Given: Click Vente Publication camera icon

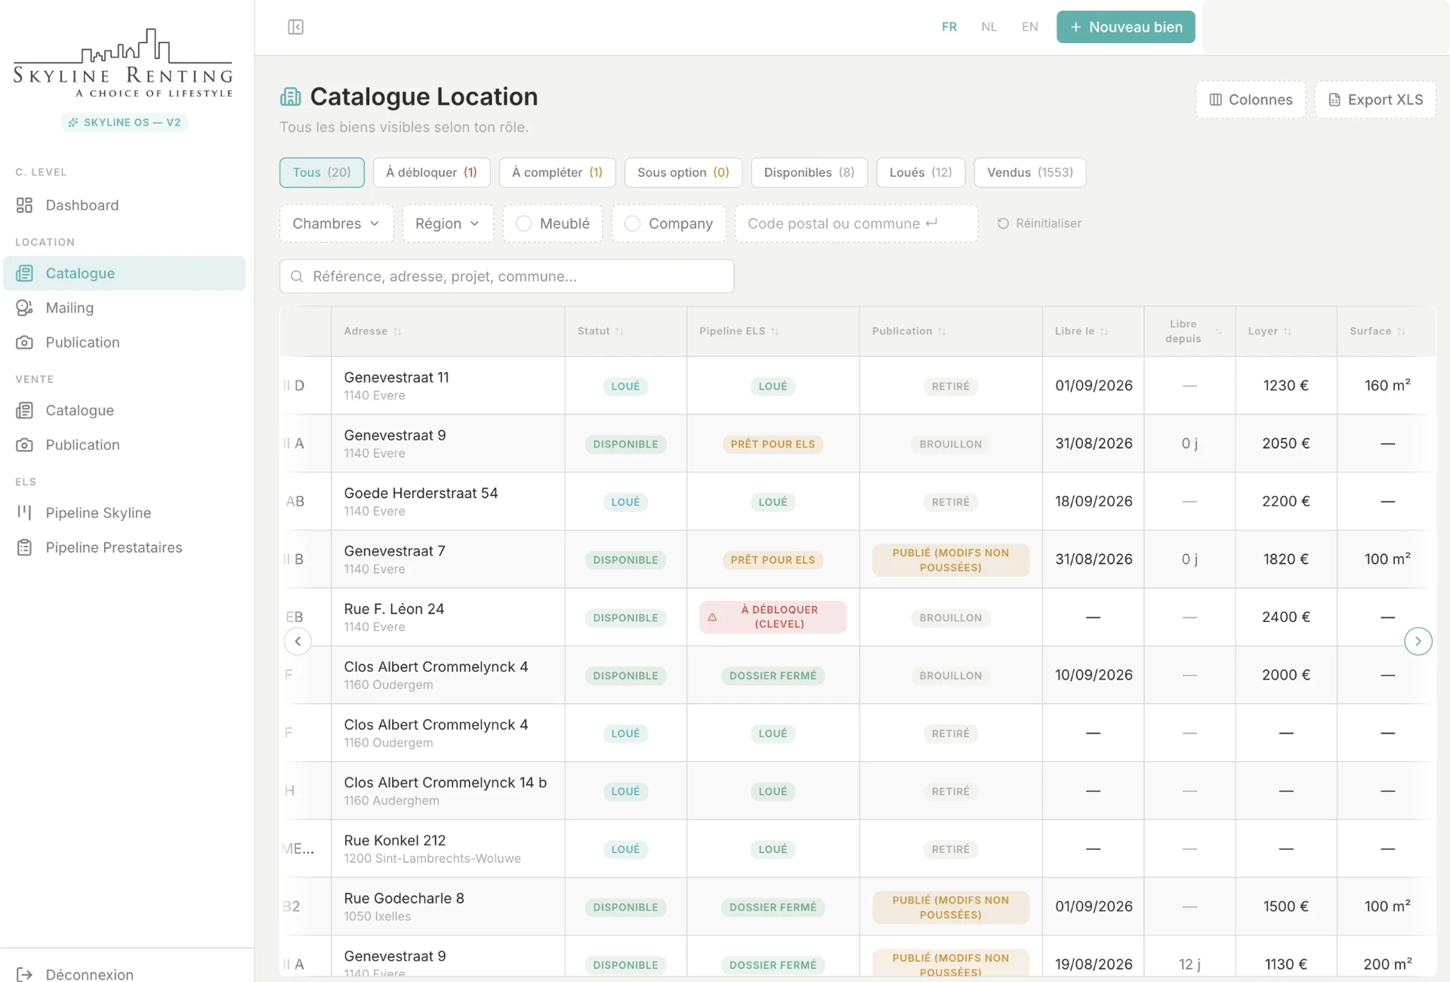Looking at the screenshot, I should click(24, 445).
